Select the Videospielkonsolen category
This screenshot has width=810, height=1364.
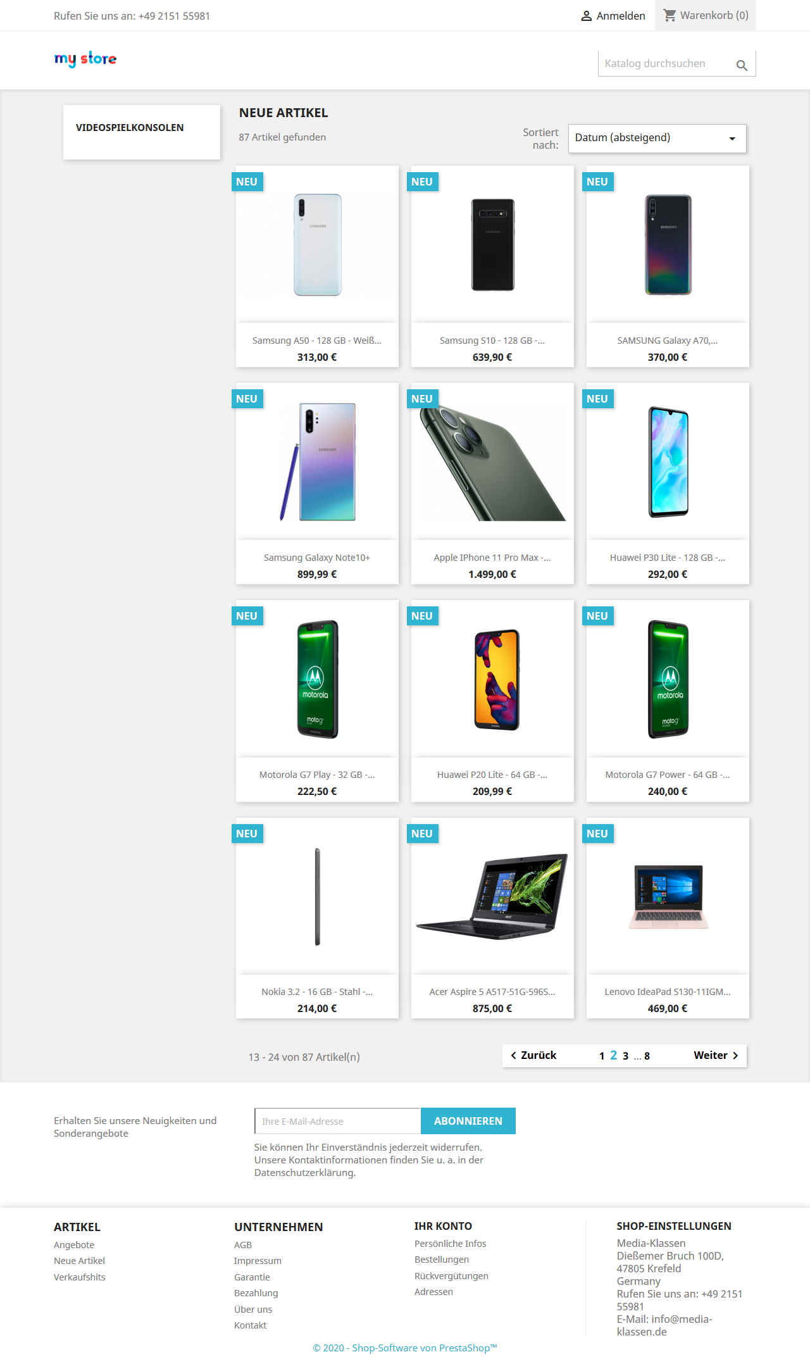pyautogui.click(x=130, y=127)
